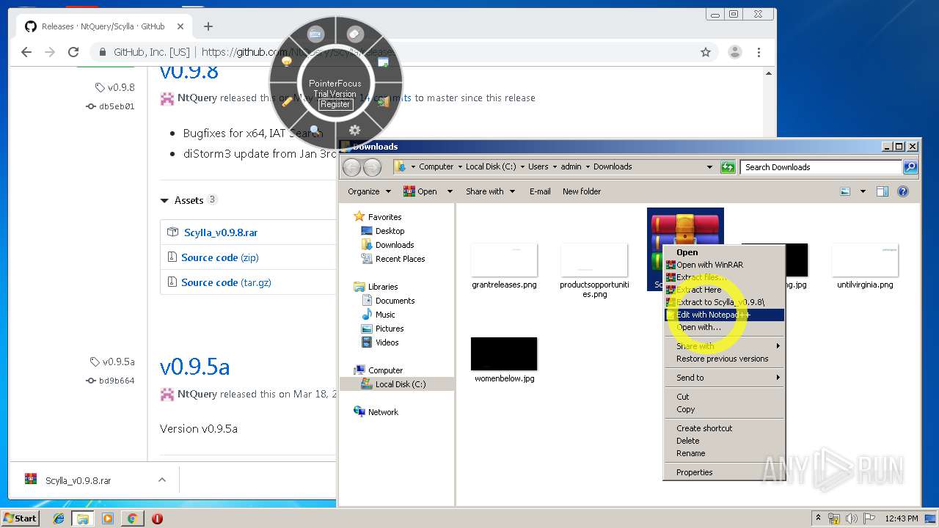The image size is (939, 528).
Task: Open PointerFocus magnifier tool
Action: [315, 131]
